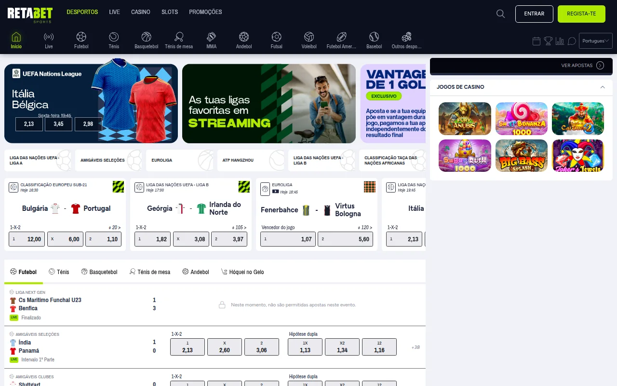Show +38 more markets for Índia-Panamá
Screen dimensions: 617x386
(416, 347)
